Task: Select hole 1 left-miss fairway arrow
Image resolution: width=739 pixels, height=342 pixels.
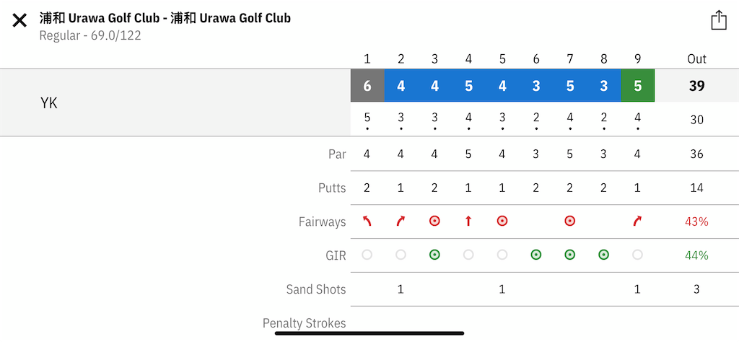Action: (x=367, y=221)
